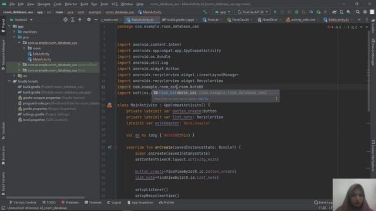376x211 pixels.
Task: Sync project with Gradle files icon
Action: (334, 12)
